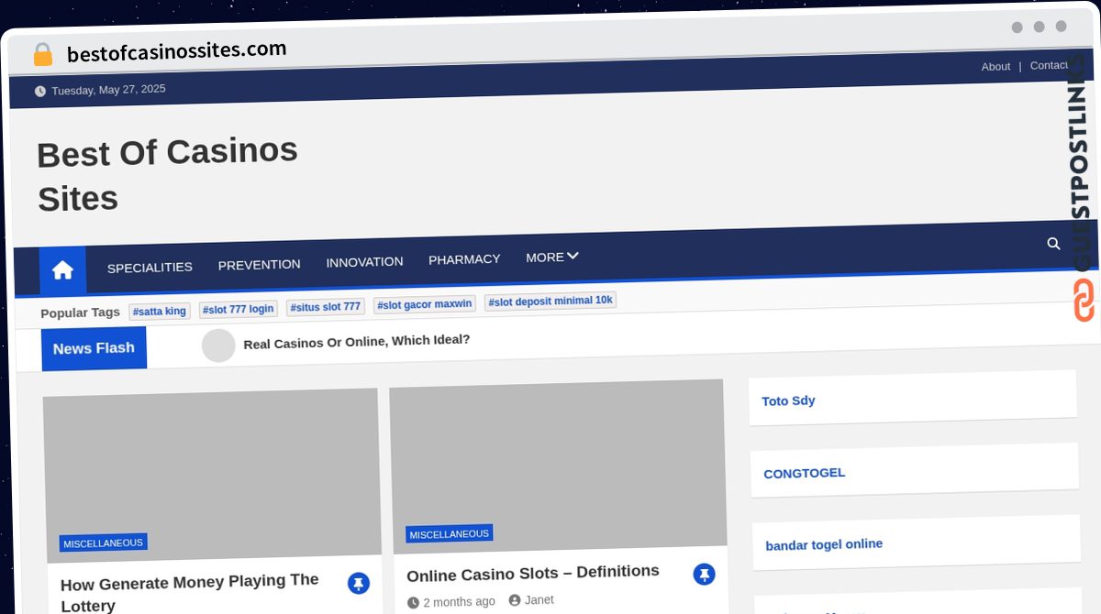Open the Contact link

pyautogui.click(x=1049, y=65)
